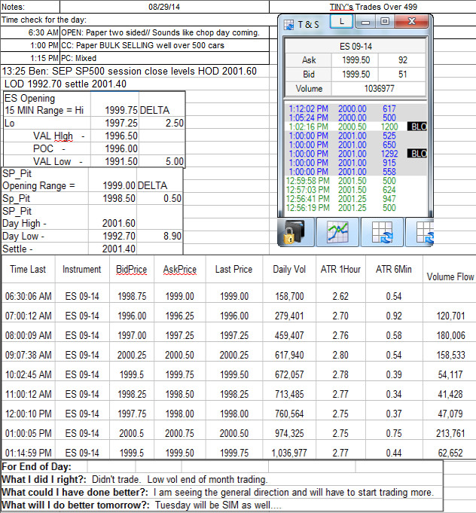Select the 6:30 AM OPEN note cell

[x=164, y=32]
